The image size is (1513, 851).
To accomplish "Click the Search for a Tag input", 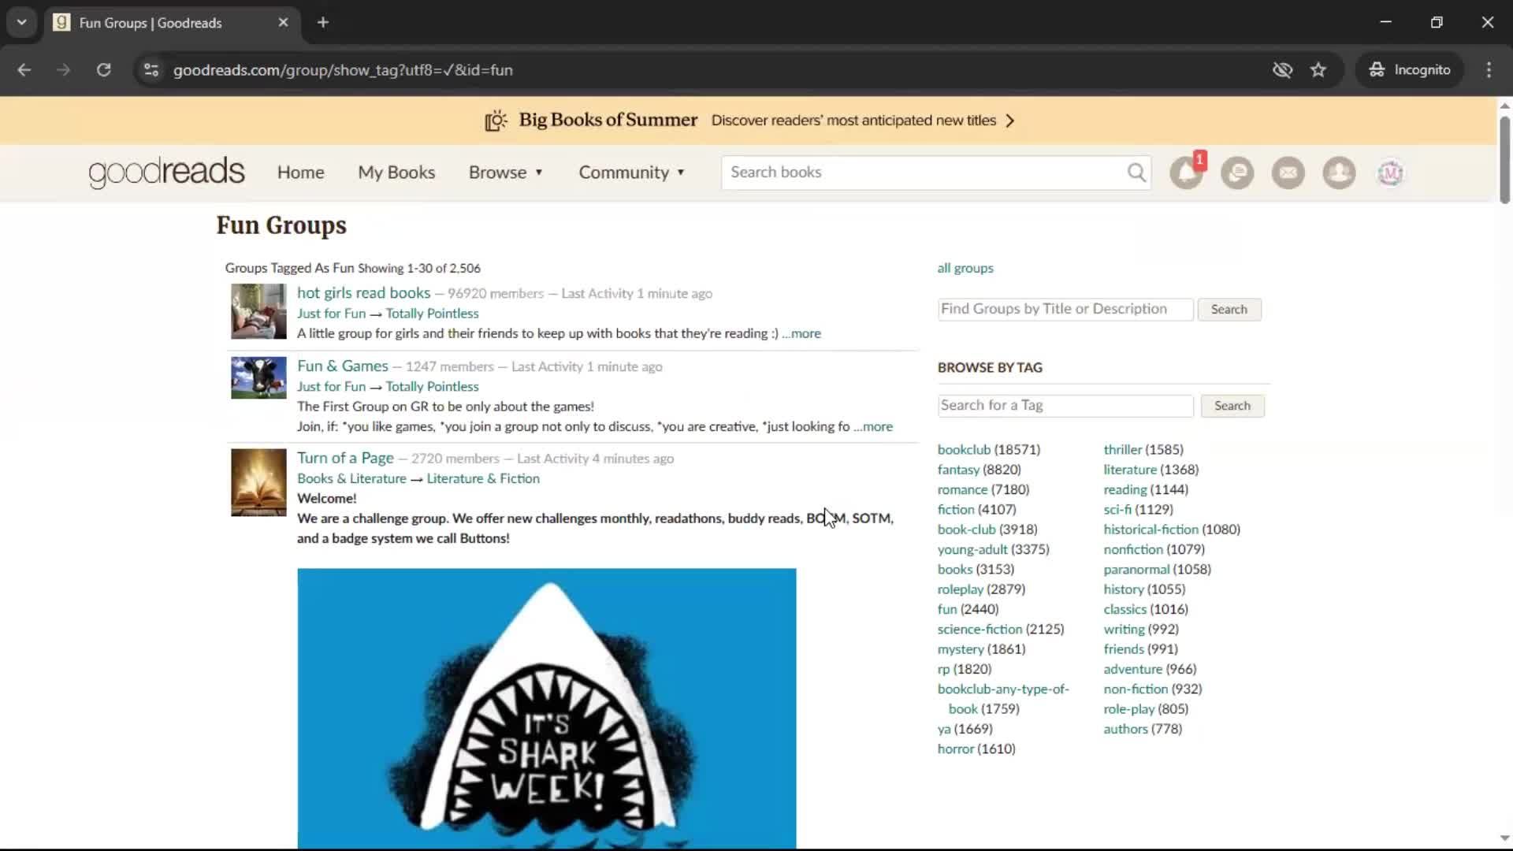I will click(x=1065, y=406).
